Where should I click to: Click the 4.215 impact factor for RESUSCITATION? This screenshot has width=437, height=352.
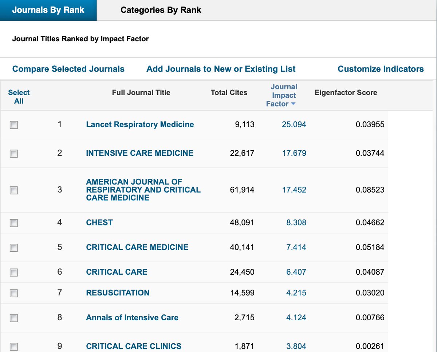(296, 293)
